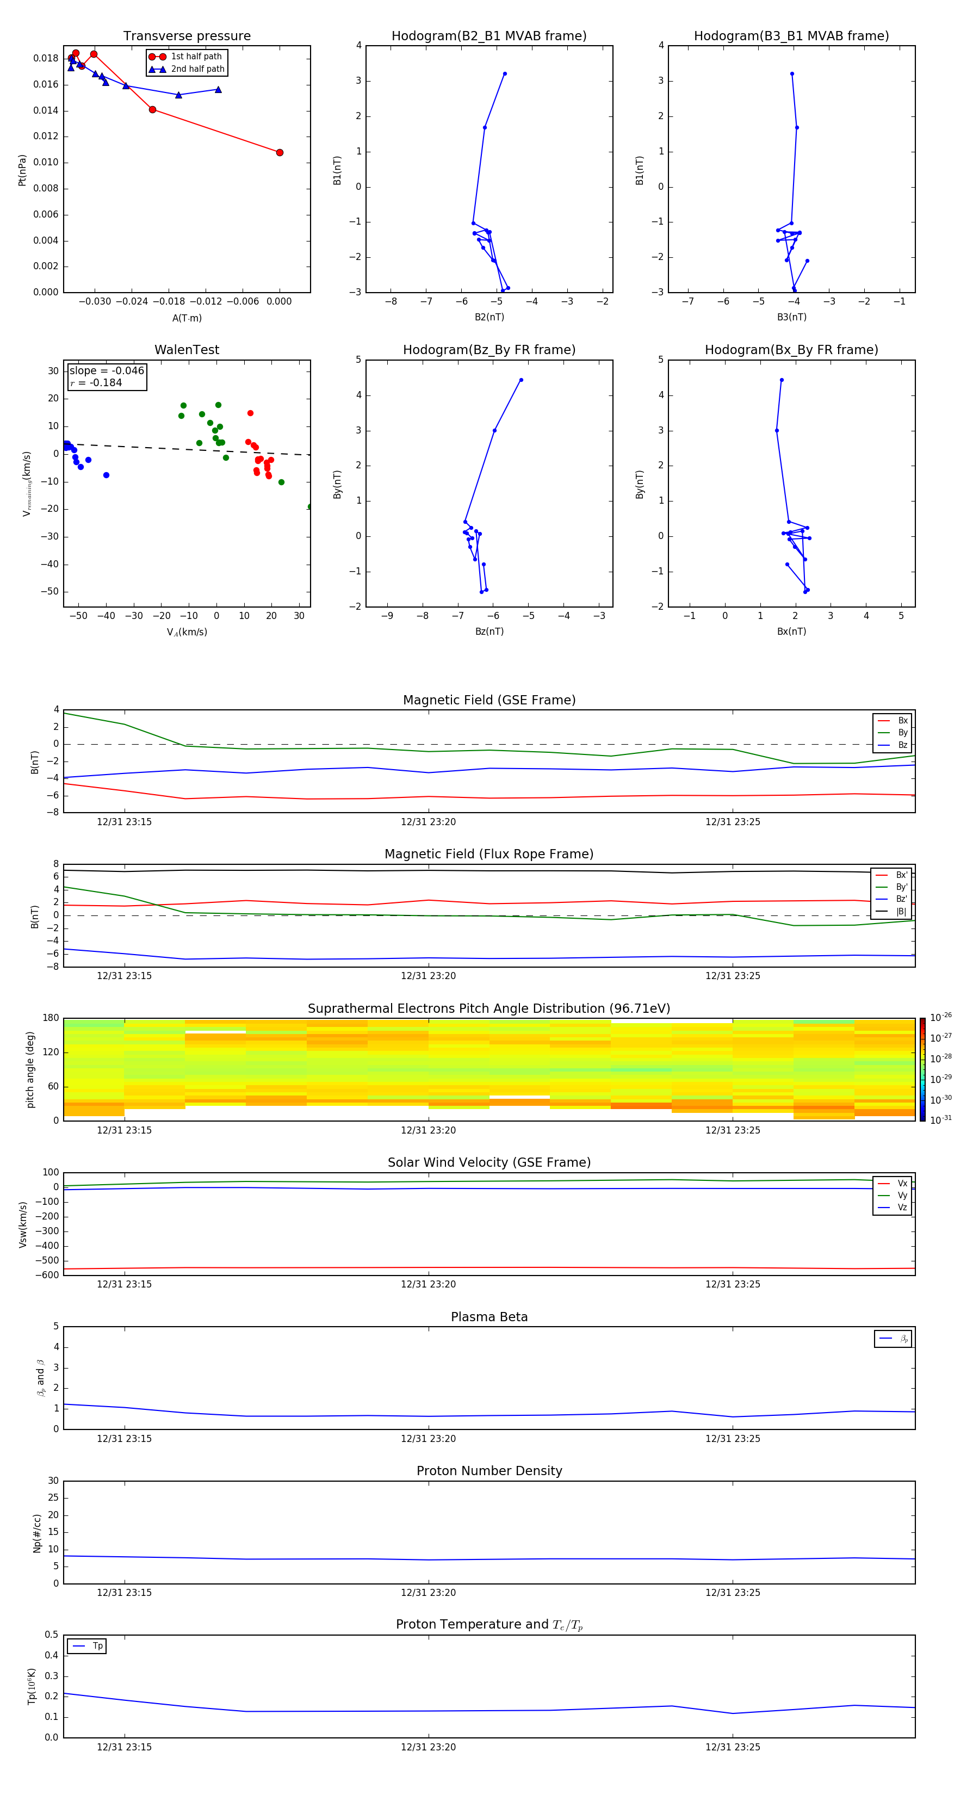Click the "Bz(nT)" hodogram x-axis label
979x1795 pixels.
point(489,632)
